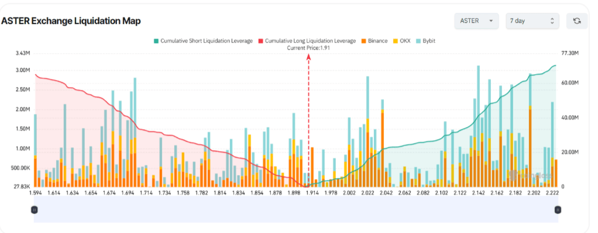Screen dimensions: 598x233
Task: Click the range selector bar below chart
Action: tap(296, 210)
